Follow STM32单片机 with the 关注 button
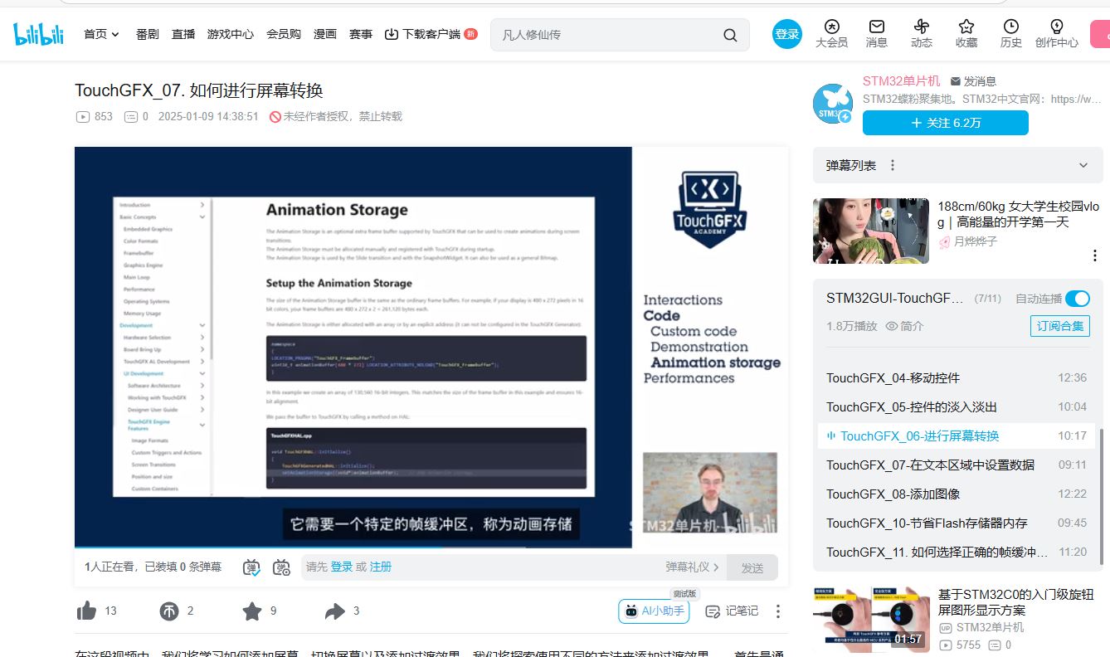 pos(945,123)
